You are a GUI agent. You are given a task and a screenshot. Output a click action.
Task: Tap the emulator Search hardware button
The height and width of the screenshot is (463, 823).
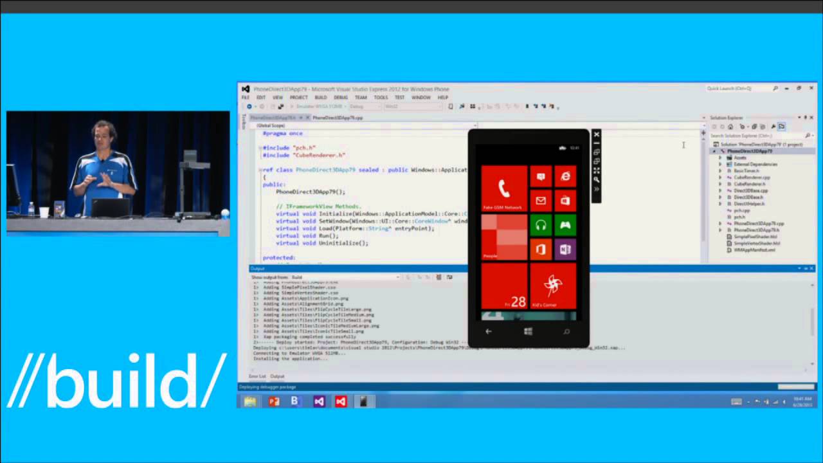point(566,332)
